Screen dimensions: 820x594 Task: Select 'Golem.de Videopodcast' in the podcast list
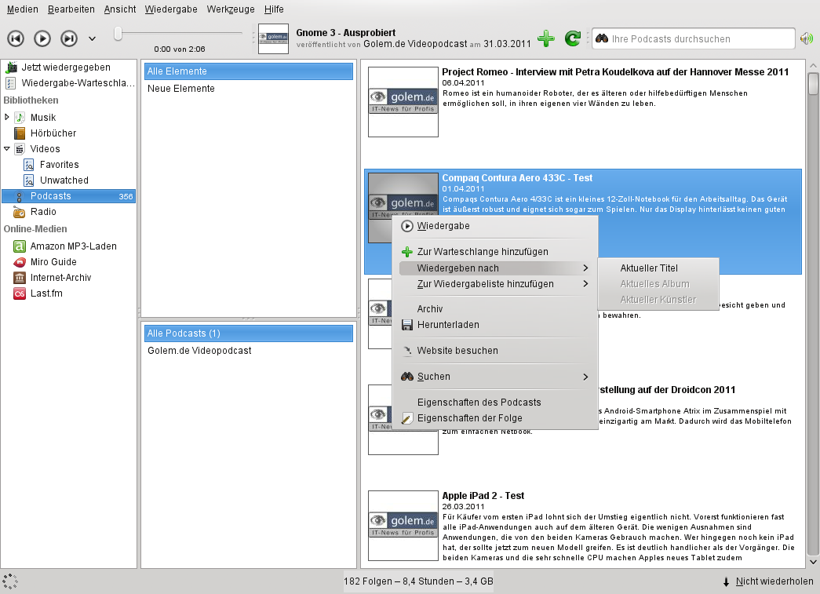pos(248,350)
